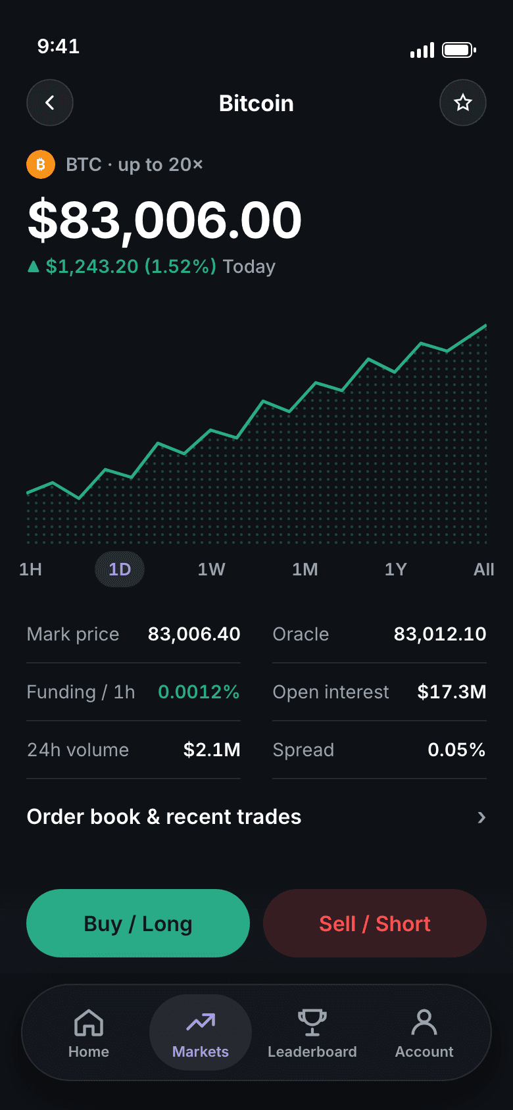Tap Spread value 0.05%
The width and height of the screenshot is (513, 1110).
[456, 750]
